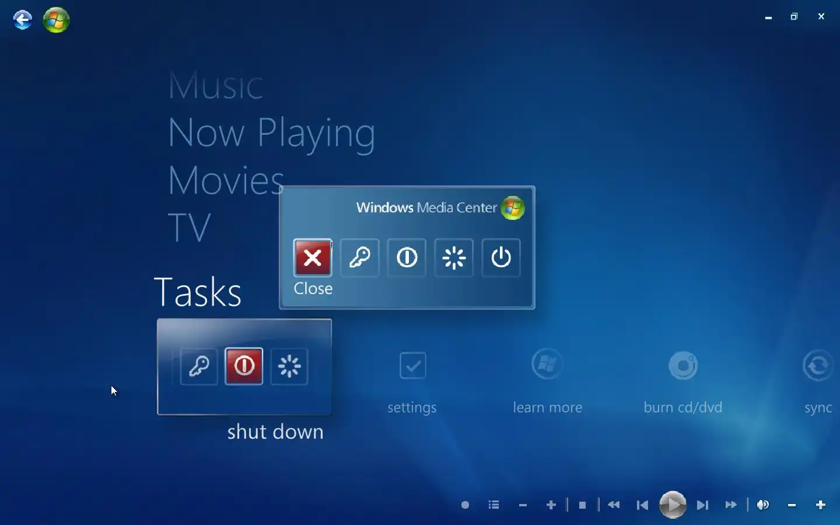
Task: Click the rewind button
Action: click(x=614, y=505)
